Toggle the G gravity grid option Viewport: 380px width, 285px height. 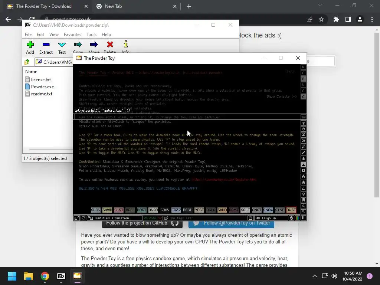(303, 73)
